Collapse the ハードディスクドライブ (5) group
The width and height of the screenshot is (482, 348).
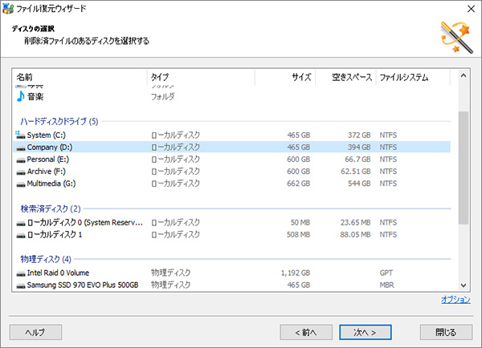pyautogui.click(x=59, y=122)
